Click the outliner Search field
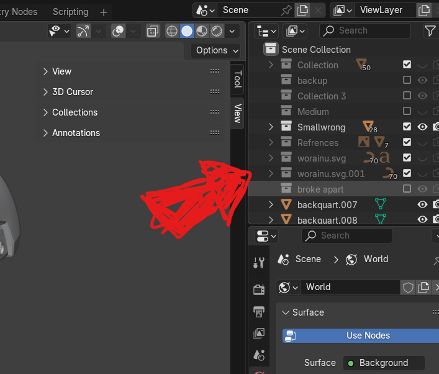Image resolution: width=439 pixels, height=374 pixels. [x=365, y=31]
